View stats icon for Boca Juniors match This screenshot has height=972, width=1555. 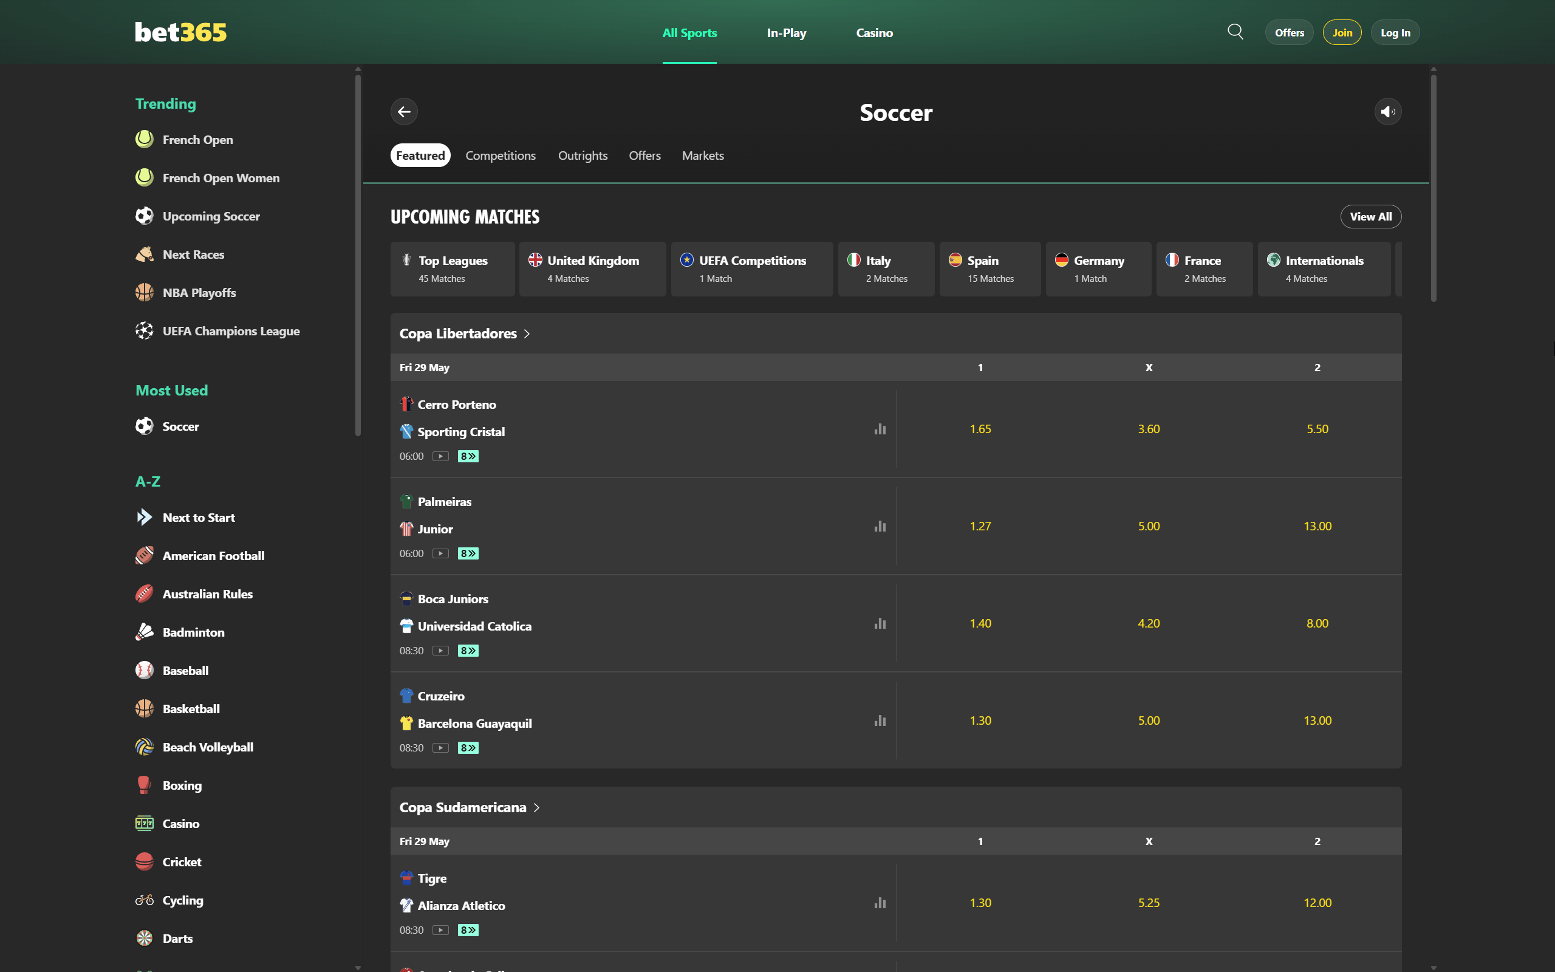click(x=880, y=623)
